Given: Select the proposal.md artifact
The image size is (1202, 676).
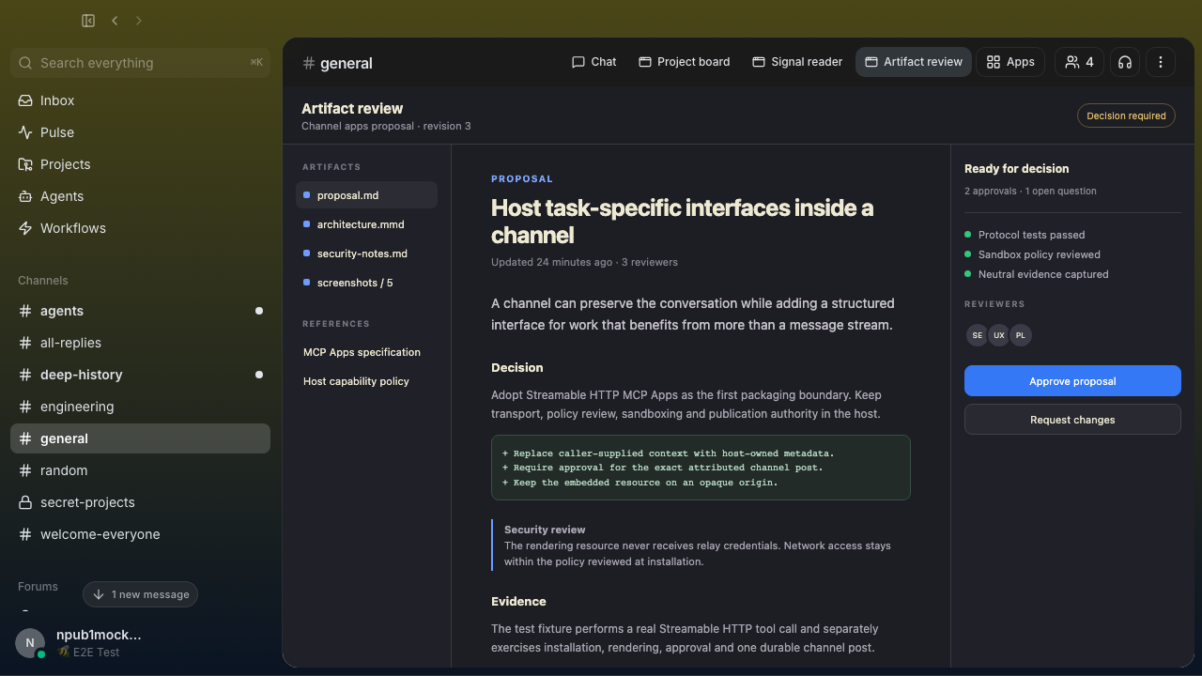Looking at the screenshot, I should [x=367, y=195].
